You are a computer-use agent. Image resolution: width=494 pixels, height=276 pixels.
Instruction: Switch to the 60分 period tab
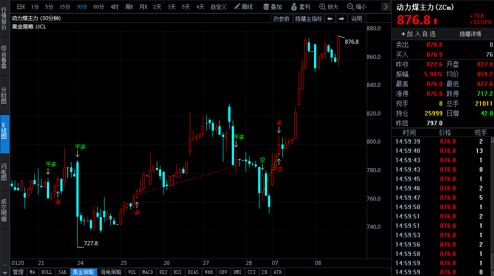click(99, 7)
